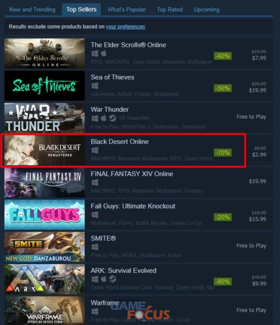
Task: Click the SteamOS icon under War Thunder
Action: point(112,118)
